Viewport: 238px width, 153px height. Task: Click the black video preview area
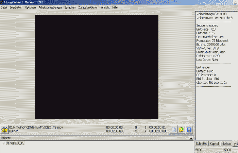97,67
